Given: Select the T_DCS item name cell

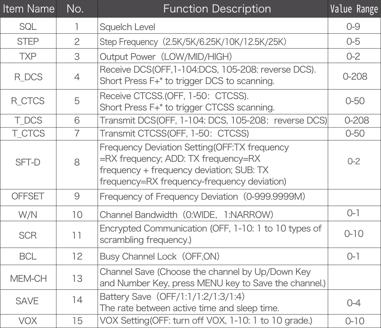Looking at the screenshot, I should point(28,120).
